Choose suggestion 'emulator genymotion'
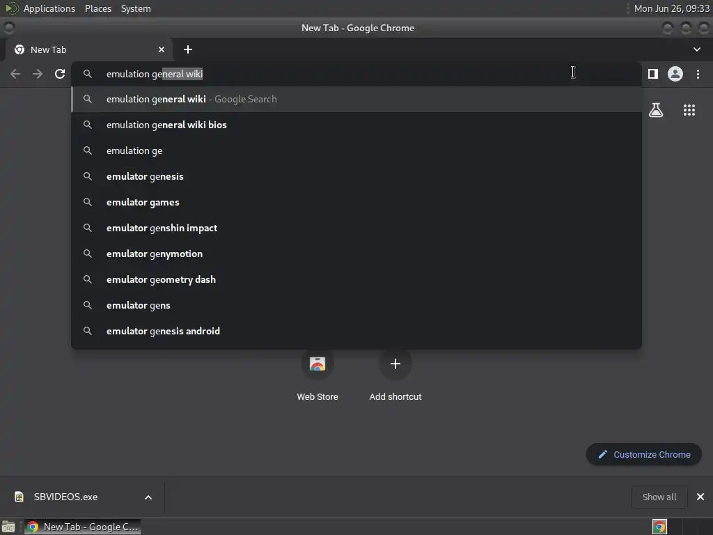This screenshot has width=713, height=535. [x=356, y=254]
